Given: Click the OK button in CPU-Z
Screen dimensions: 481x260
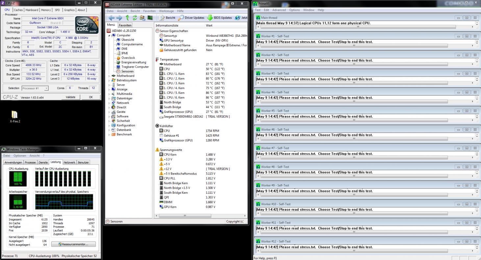Looking at the screenshot, I should pyautogui.click(x=90, y=97).
